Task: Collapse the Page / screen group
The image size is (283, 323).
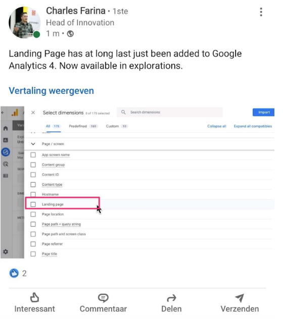Action: click(x=33, y=144)
